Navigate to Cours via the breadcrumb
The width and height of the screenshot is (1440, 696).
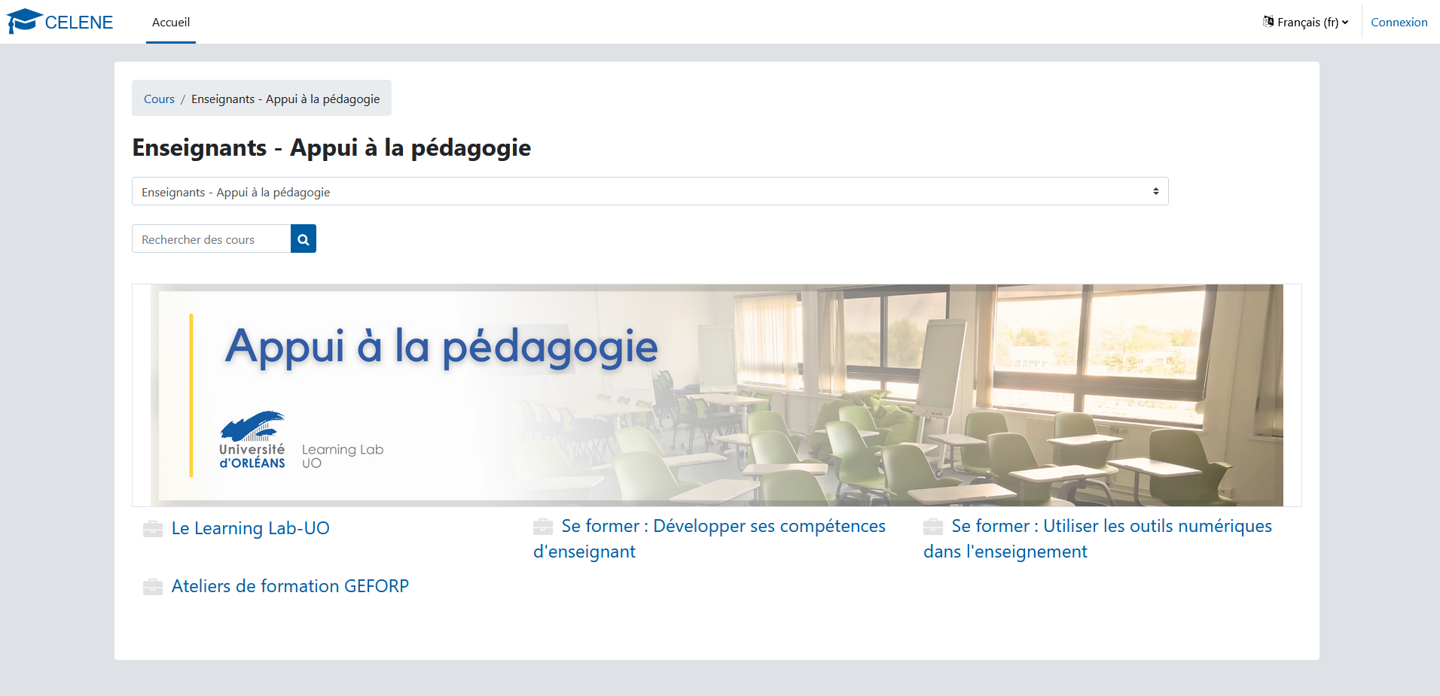(x=159, y=99)
